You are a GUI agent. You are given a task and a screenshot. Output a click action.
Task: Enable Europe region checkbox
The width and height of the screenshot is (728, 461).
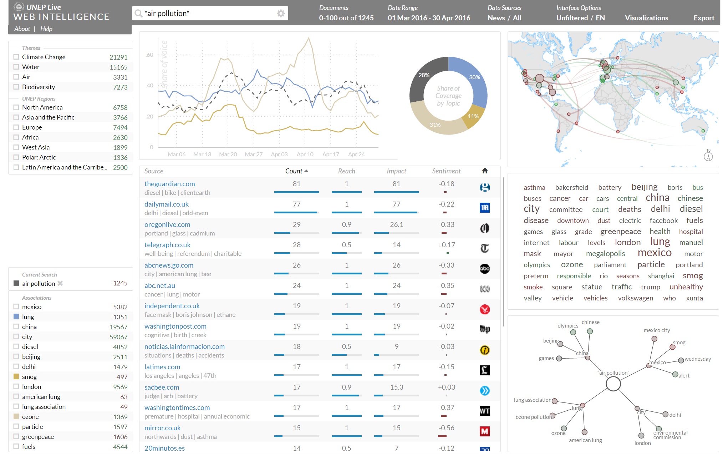pyautogui.click(x=16, y=127)
